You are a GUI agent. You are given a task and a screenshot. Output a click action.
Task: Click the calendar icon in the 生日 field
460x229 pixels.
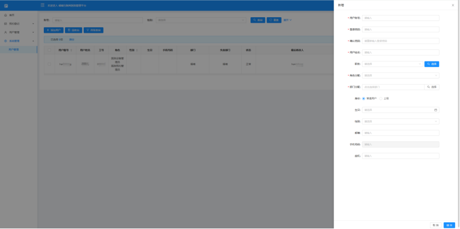[x=436, y=110]
